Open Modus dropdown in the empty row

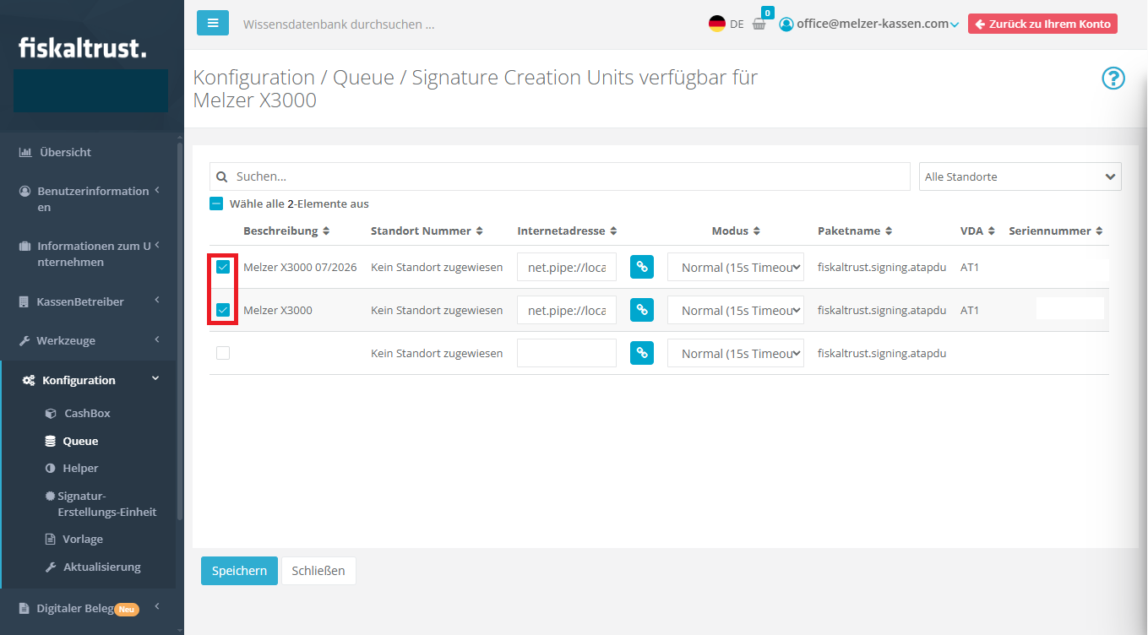click(x=736, y=353)
